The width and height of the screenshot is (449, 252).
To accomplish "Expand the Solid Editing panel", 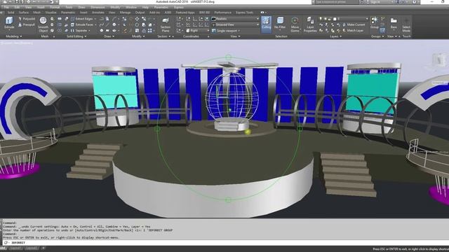I will pos(76,36).
